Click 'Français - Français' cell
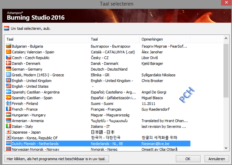Image resolution: width=232 pixels, height=165 pixels. coord(106,109)
